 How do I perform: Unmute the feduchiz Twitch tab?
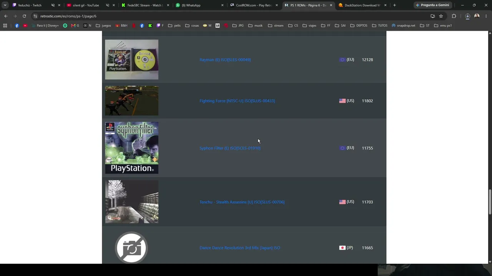[53, 5]
